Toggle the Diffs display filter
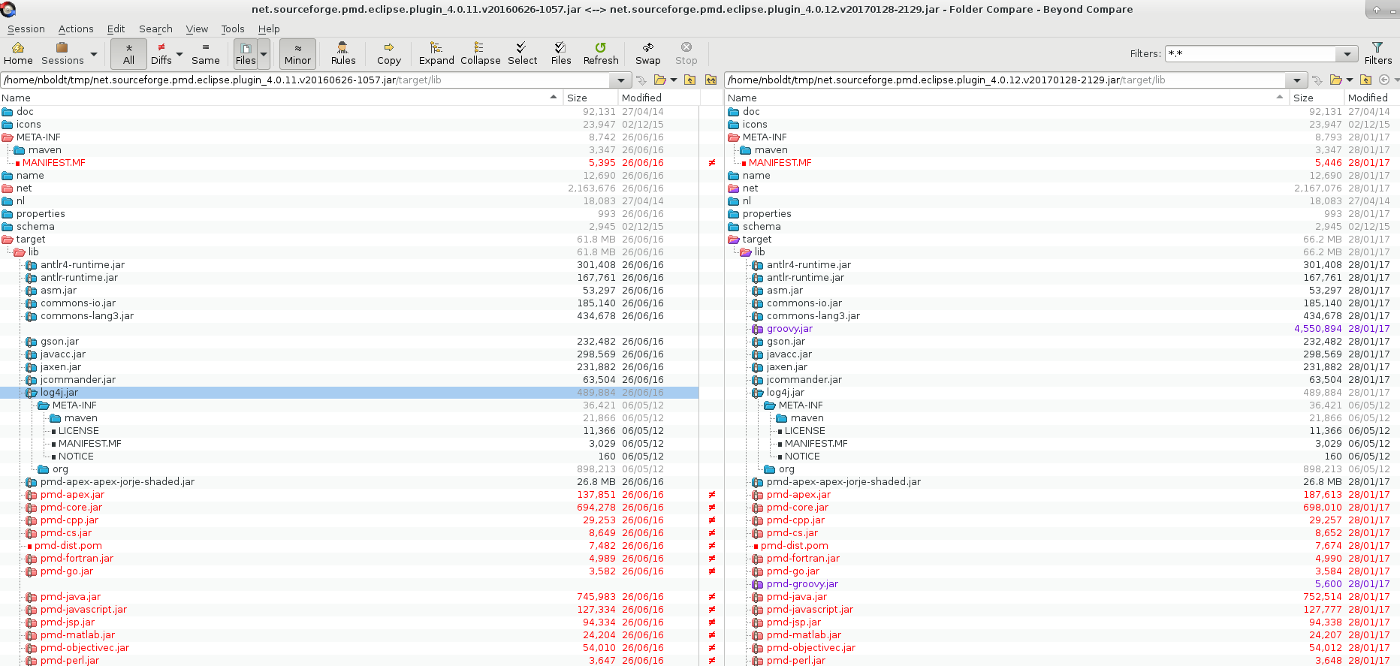The width and height of the screenshot is (1400, 666). 161,53
